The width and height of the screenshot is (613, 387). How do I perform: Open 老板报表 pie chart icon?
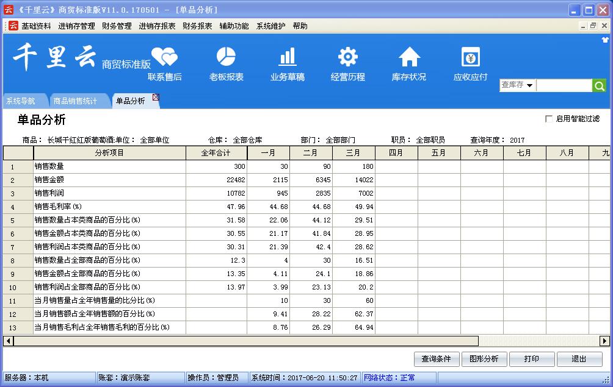point(226,57)
